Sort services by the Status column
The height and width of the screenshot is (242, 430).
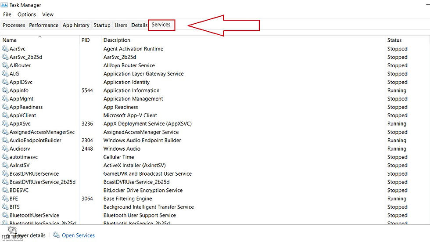pyautogui.click(x=407, y=40)
